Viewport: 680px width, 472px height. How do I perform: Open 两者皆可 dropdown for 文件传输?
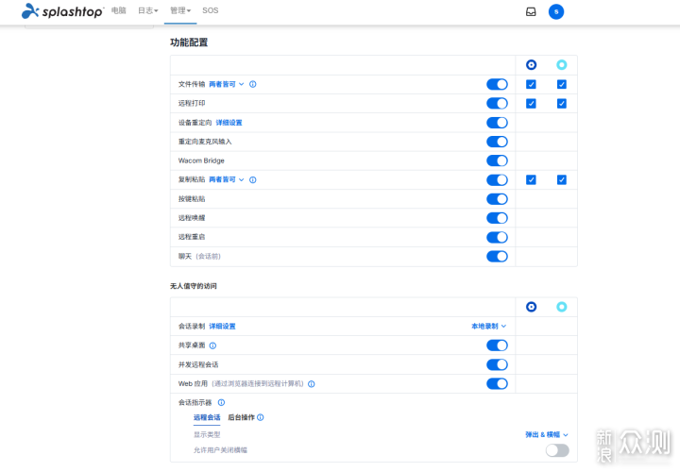tap(227, 84)
